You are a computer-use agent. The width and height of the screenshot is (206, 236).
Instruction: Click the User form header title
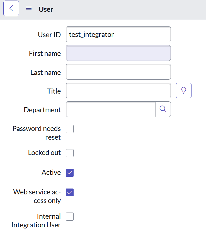[x=46, y=9]
